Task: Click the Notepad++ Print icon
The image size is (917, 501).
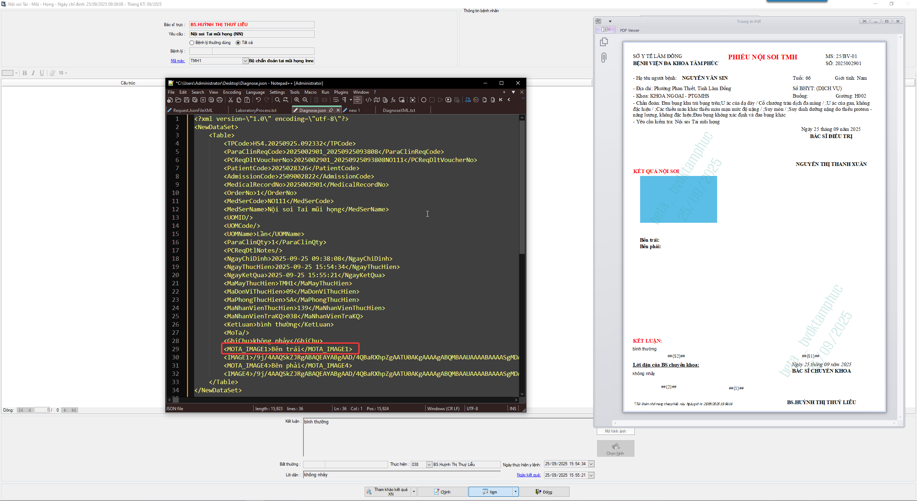Action: [220, 100]
